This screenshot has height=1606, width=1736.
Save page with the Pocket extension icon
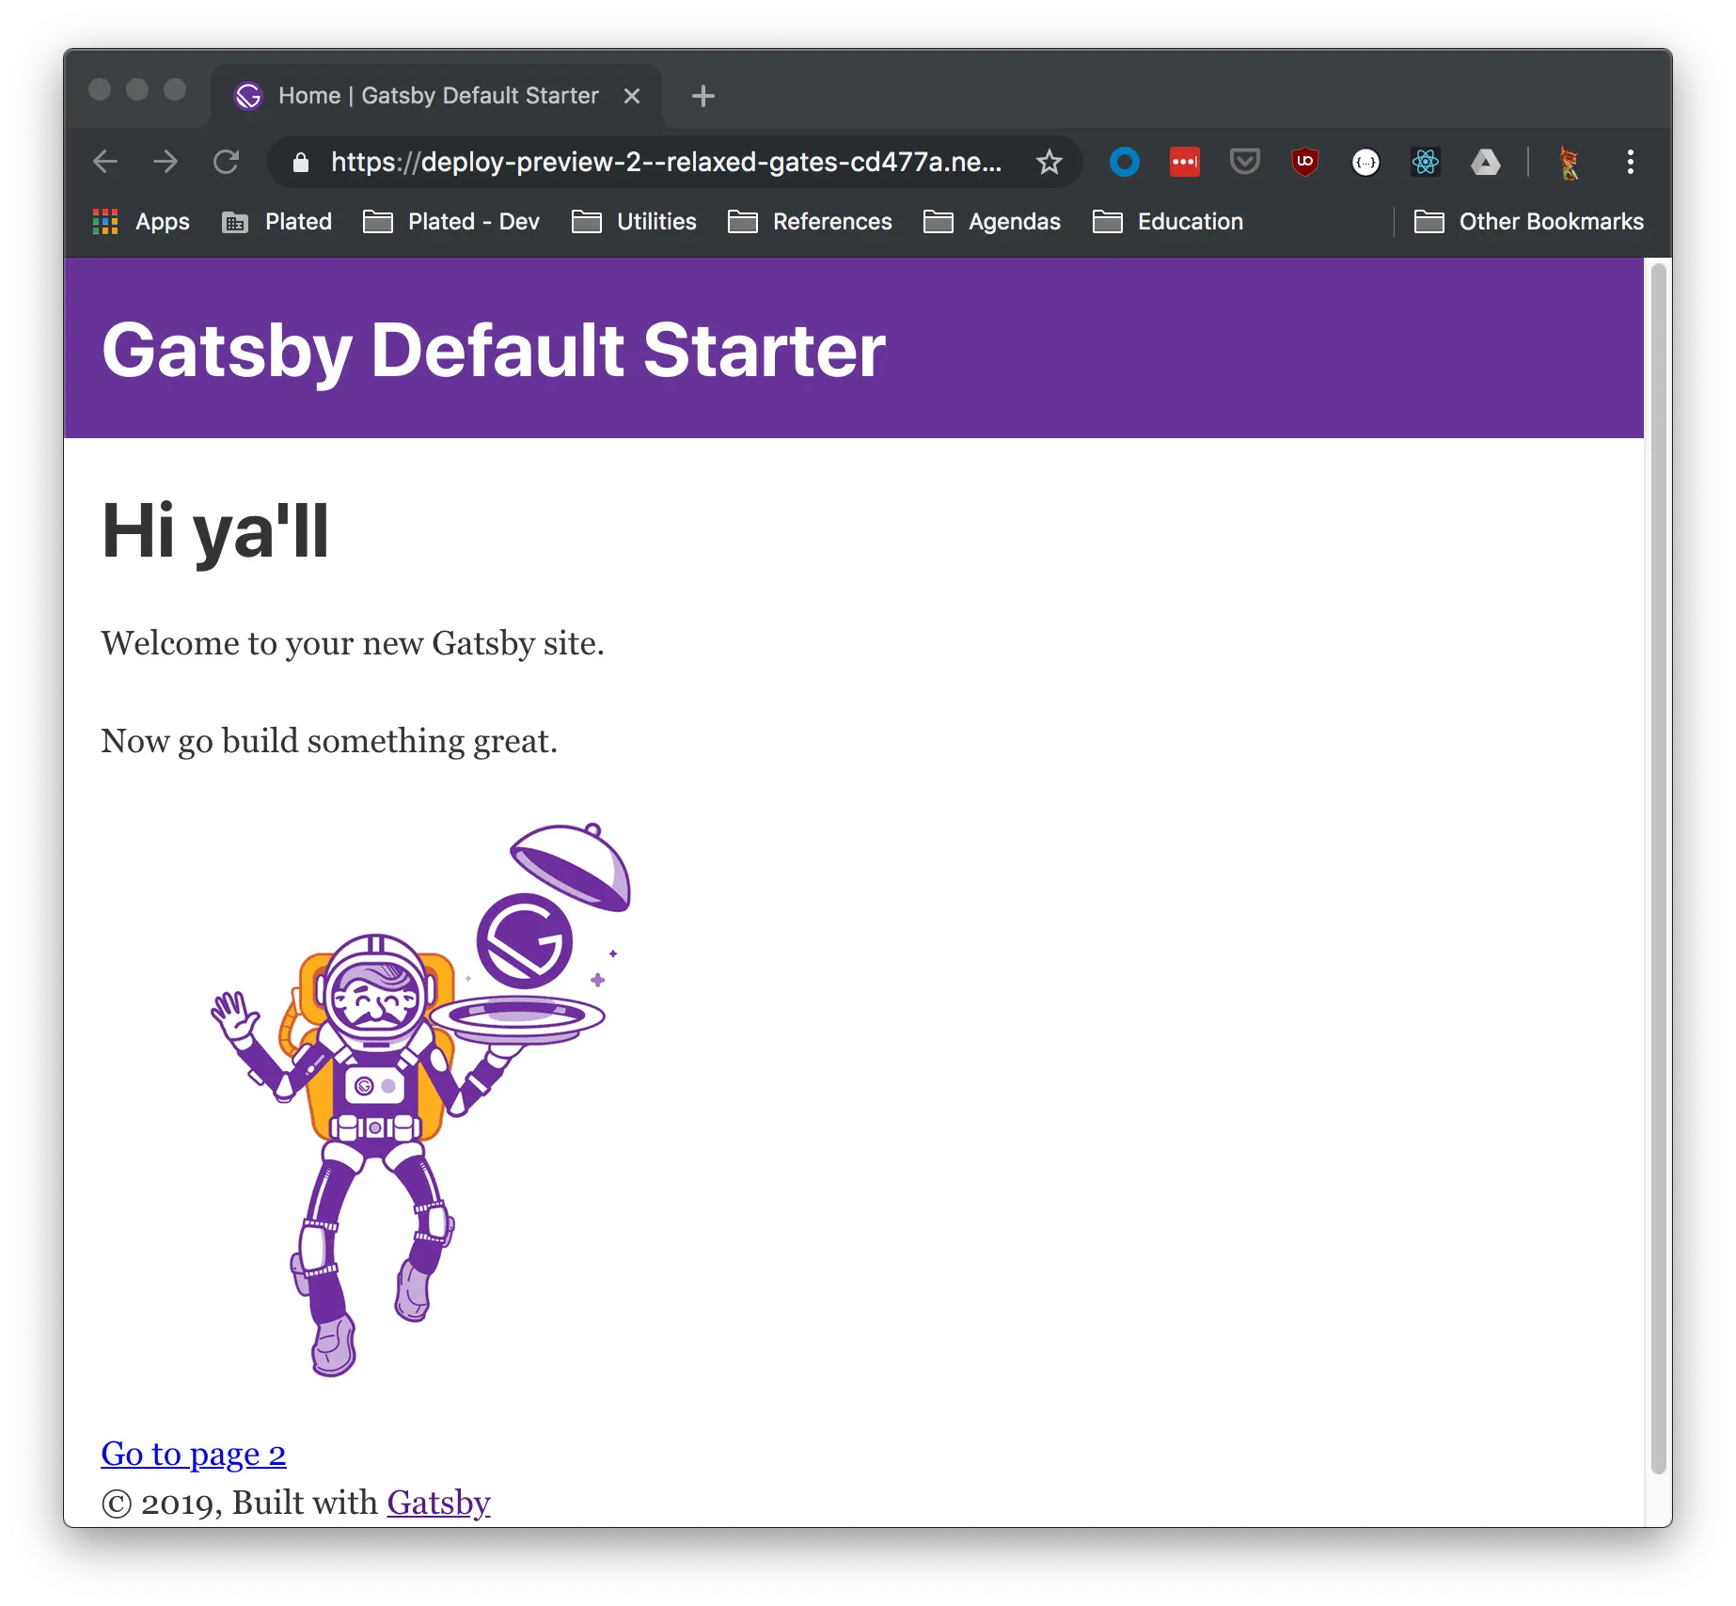click(x=1244, y=162)
